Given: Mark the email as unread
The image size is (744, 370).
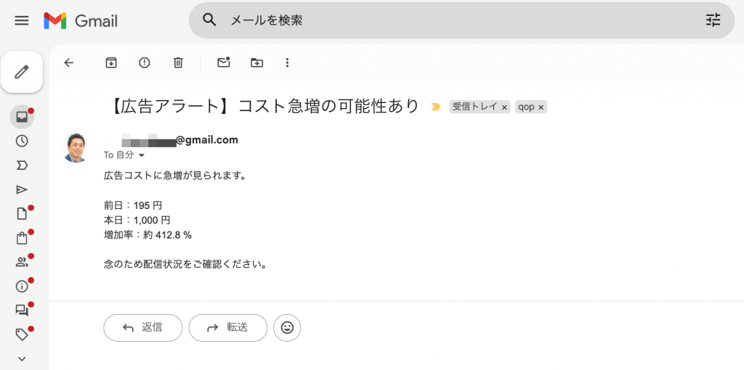Looking at the screenshot, I should (224, 63).
